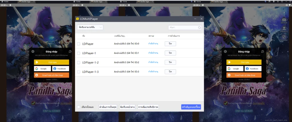Select the LDPlayer-1 name text
This screenshot has width=292, height=122.
point(89,53)
